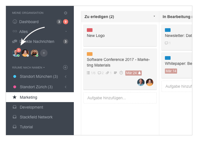Click the attachment paperclip icon on the card
Image resolution: width=198 pixels, height=141 pixels.
pos(107,73)
